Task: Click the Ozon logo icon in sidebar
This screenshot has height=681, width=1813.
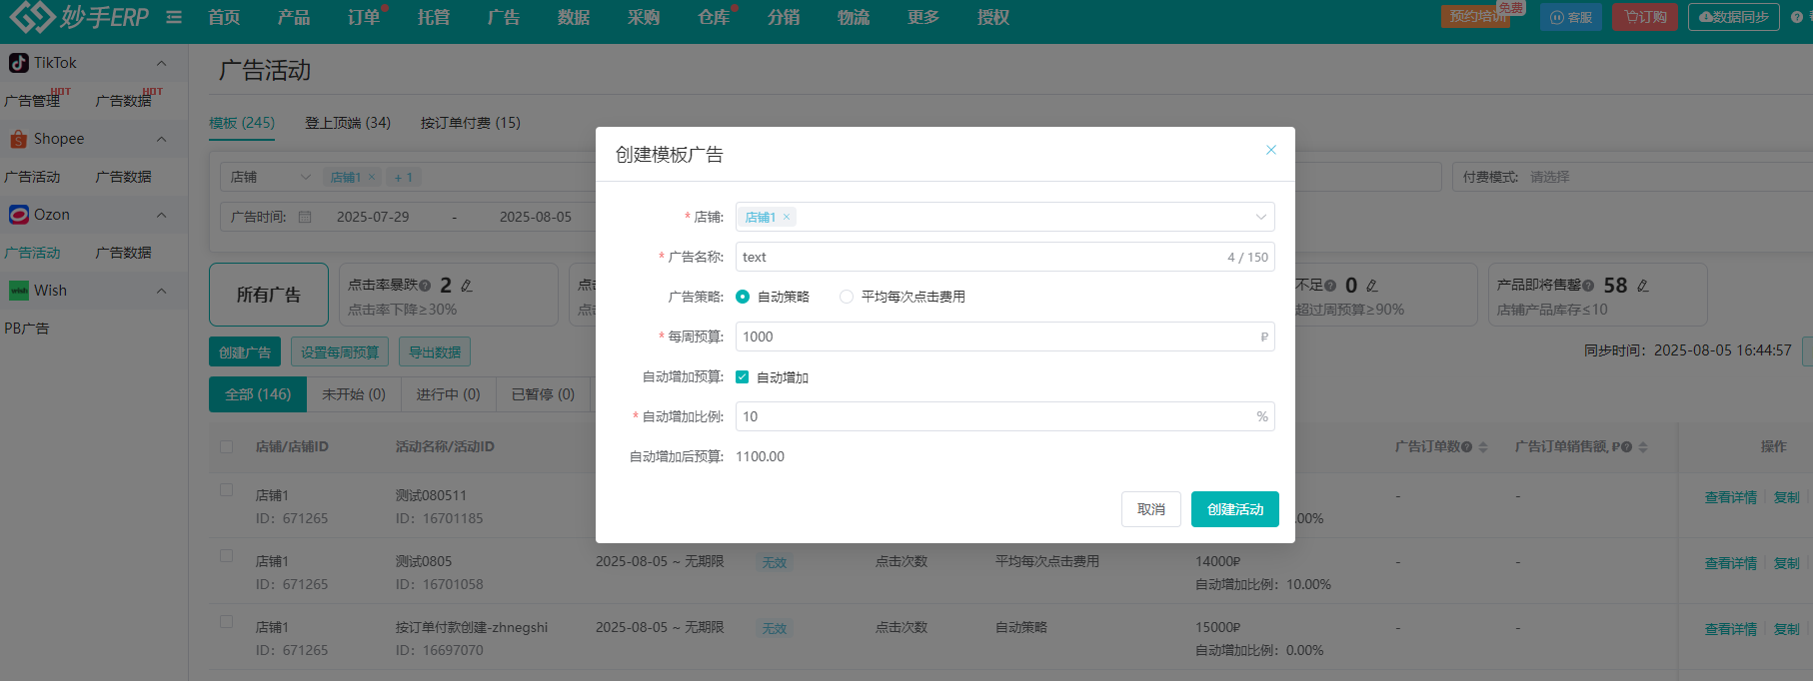Action: pyautogui.click(x=18, y=215)
